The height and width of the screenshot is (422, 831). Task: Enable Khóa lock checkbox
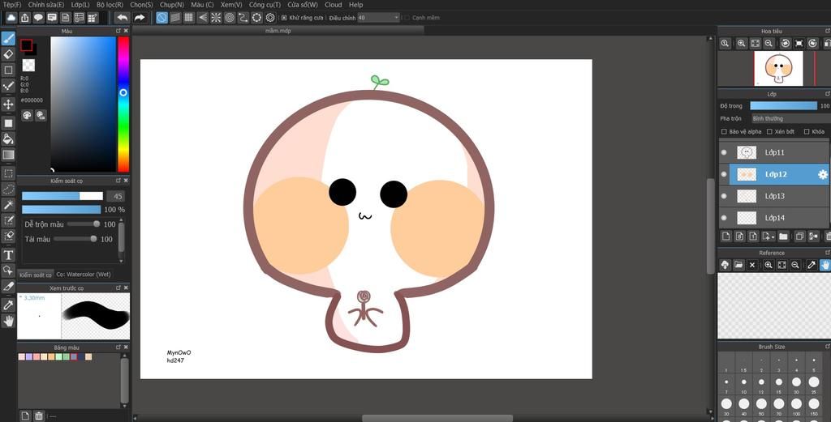click(807, 132)
